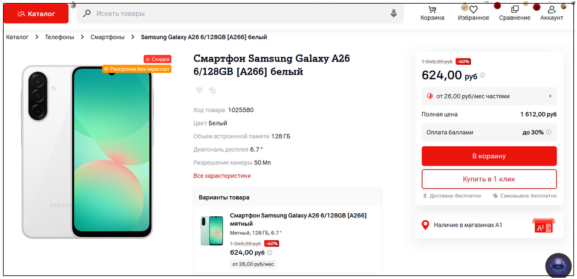Open the Каталог menu button

(x=36, y=13)
